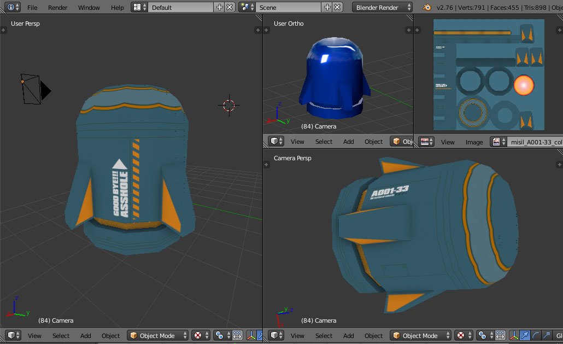
Task: Open View menu in User Ortho header
Action: [x=297, y=142]
